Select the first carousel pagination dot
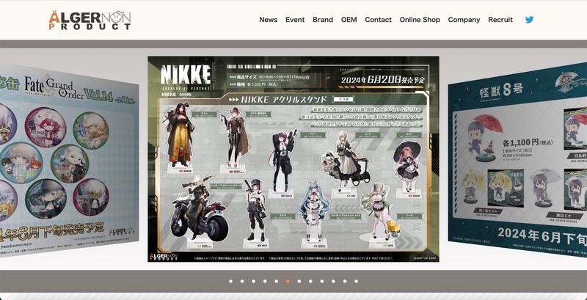The width and height of the screenshot is (587, 300). pyautogui.click(x=230, y=281)
